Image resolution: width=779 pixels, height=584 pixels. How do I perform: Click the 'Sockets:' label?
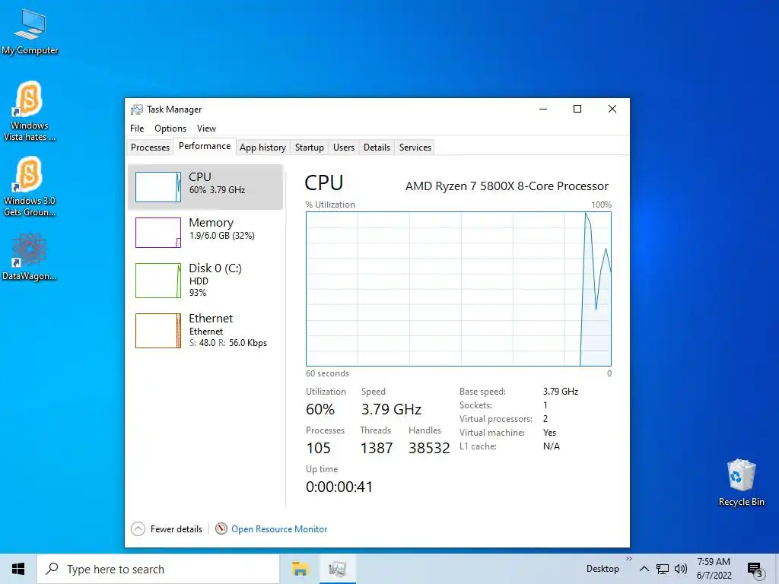tap(476, 405)
